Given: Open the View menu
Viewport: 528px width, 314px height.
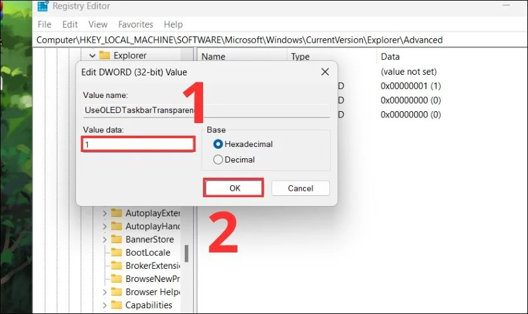Looking at the screenshot, I should coord(98,24).
